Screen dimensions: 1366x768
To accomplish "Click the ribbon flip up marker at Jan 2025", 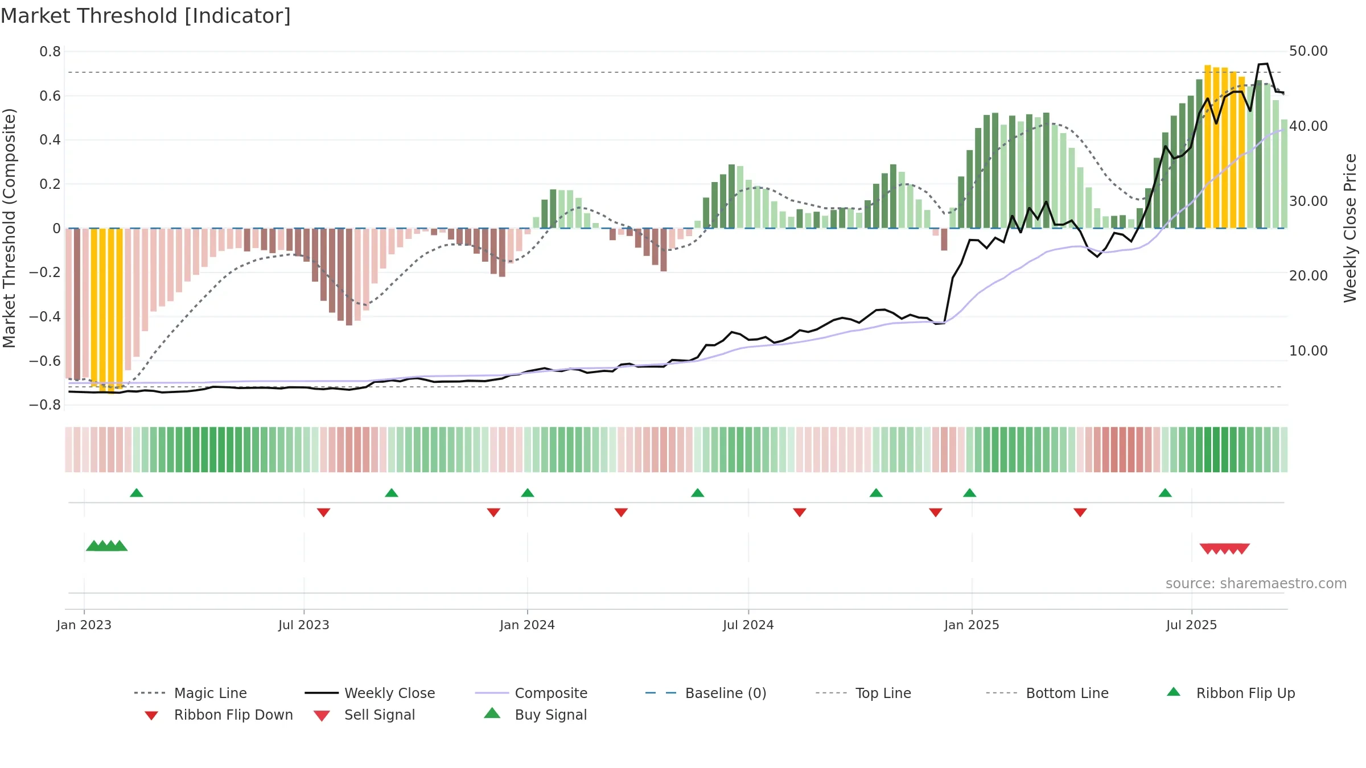I will 970,493.
